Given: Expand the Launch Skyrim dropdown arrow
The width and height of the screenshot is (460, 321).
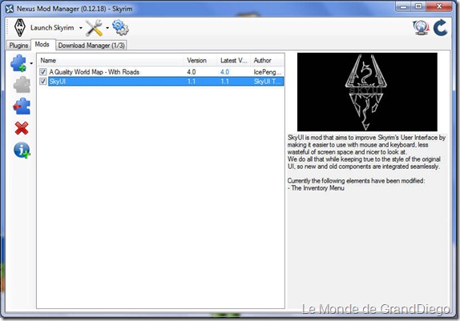Looking at the screenshot, I should [80, 28].
